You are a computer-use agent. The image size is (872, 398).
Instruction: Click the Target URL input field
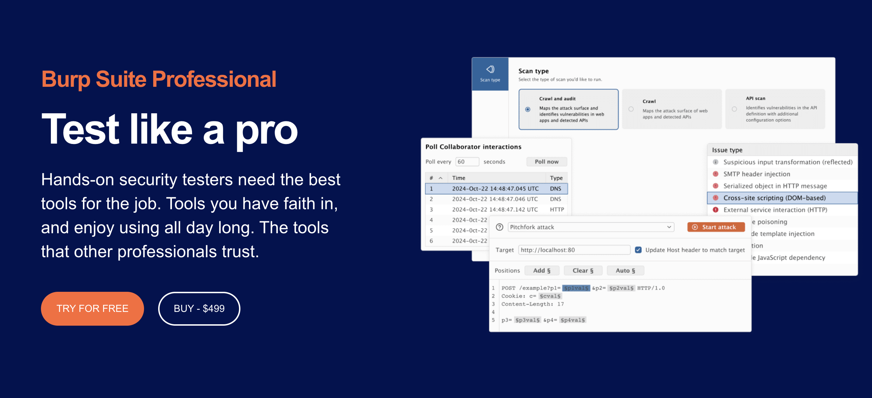(x=574, y=250)
